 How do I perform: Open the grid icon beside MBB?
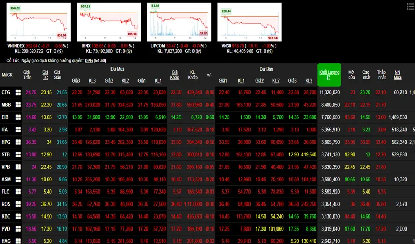[x=18, y=105]
